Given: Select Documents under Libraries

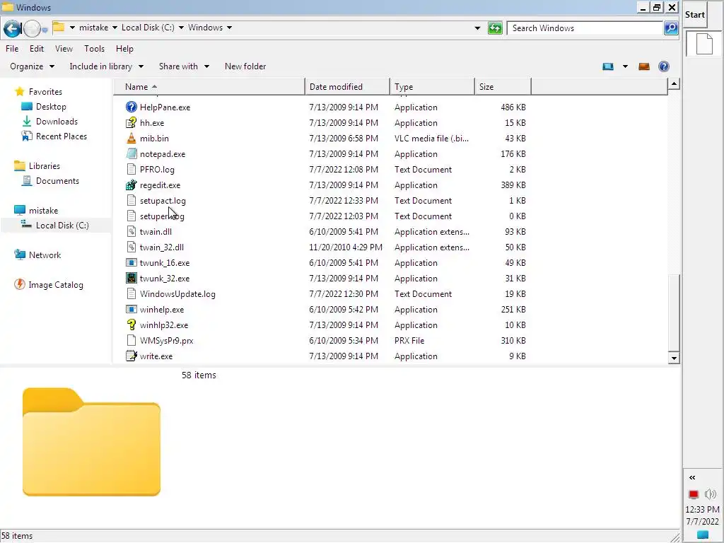Looking at the screenshot, I should tap(57, 181).
